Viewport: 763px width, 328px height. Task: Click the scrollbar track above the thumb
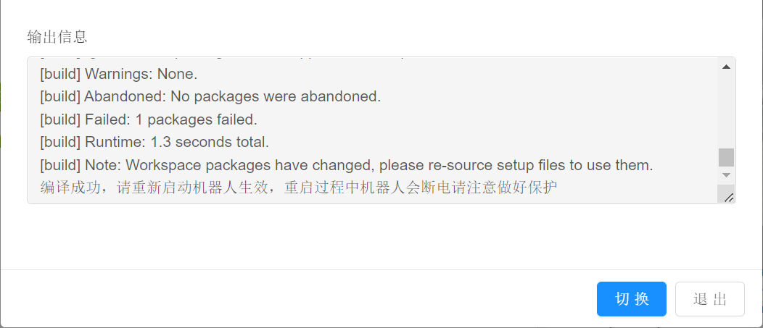(726, 109)
